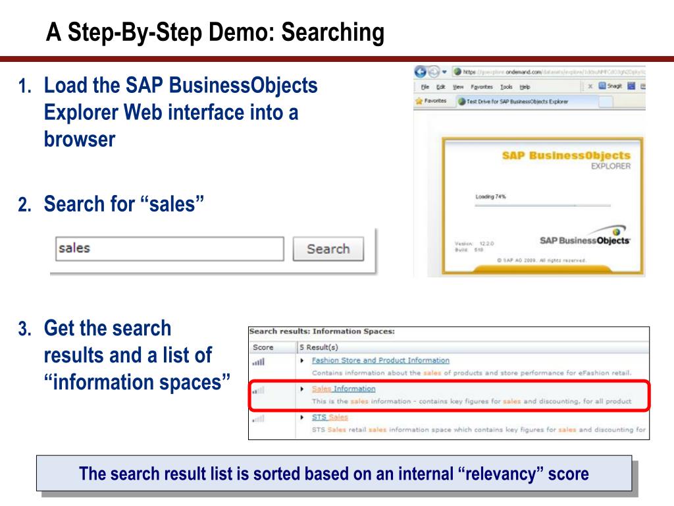Open Fashion Store and Product Information link
674x506 pixels.
pyautogui.click(x=380, y=360)
